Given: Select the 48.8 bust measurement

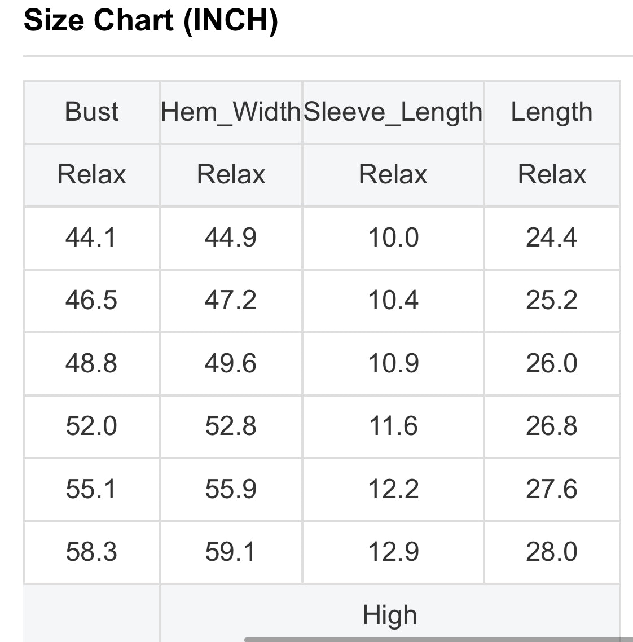Looking at the screenshot, I should tap(91, 363).
